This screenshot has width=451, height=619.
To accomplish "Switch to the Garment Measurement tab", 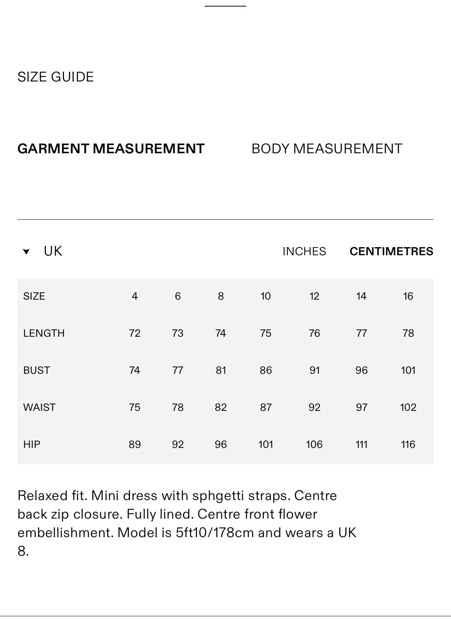I will (111, 149).
